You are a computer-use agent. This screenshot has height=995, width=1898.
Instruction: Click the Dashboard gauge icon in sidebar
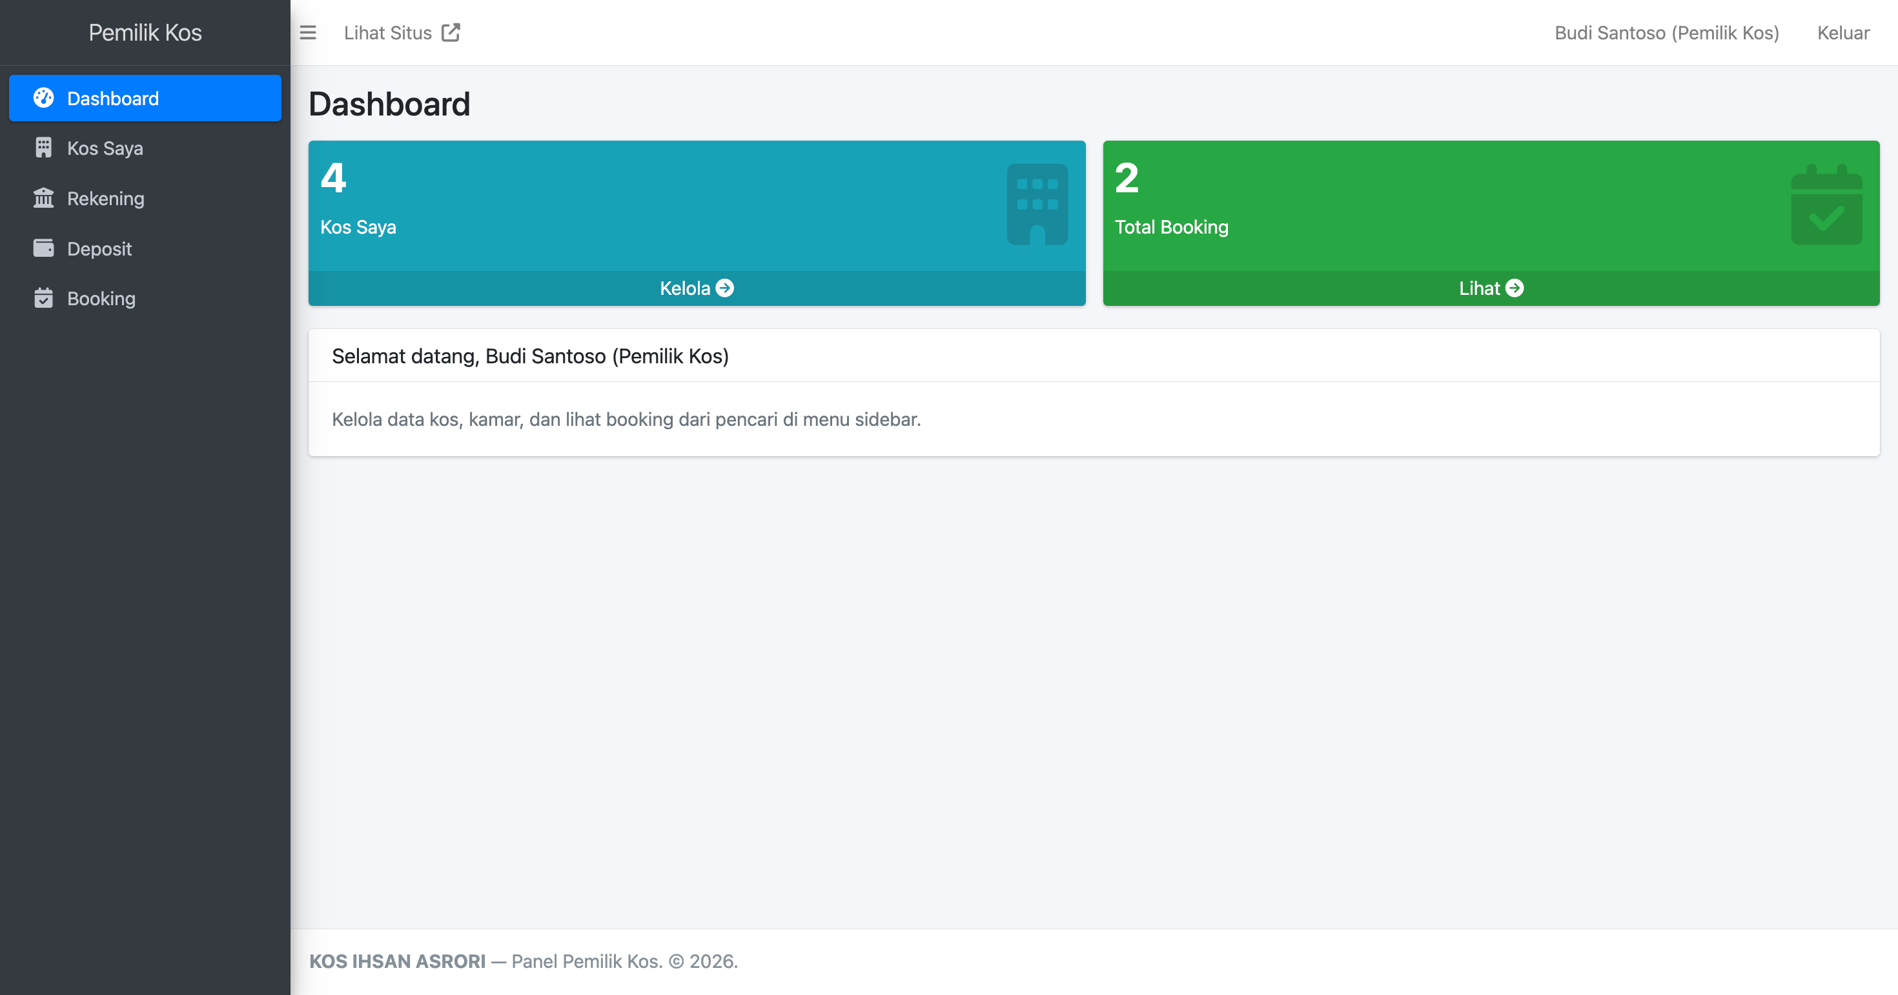(43, 98)
